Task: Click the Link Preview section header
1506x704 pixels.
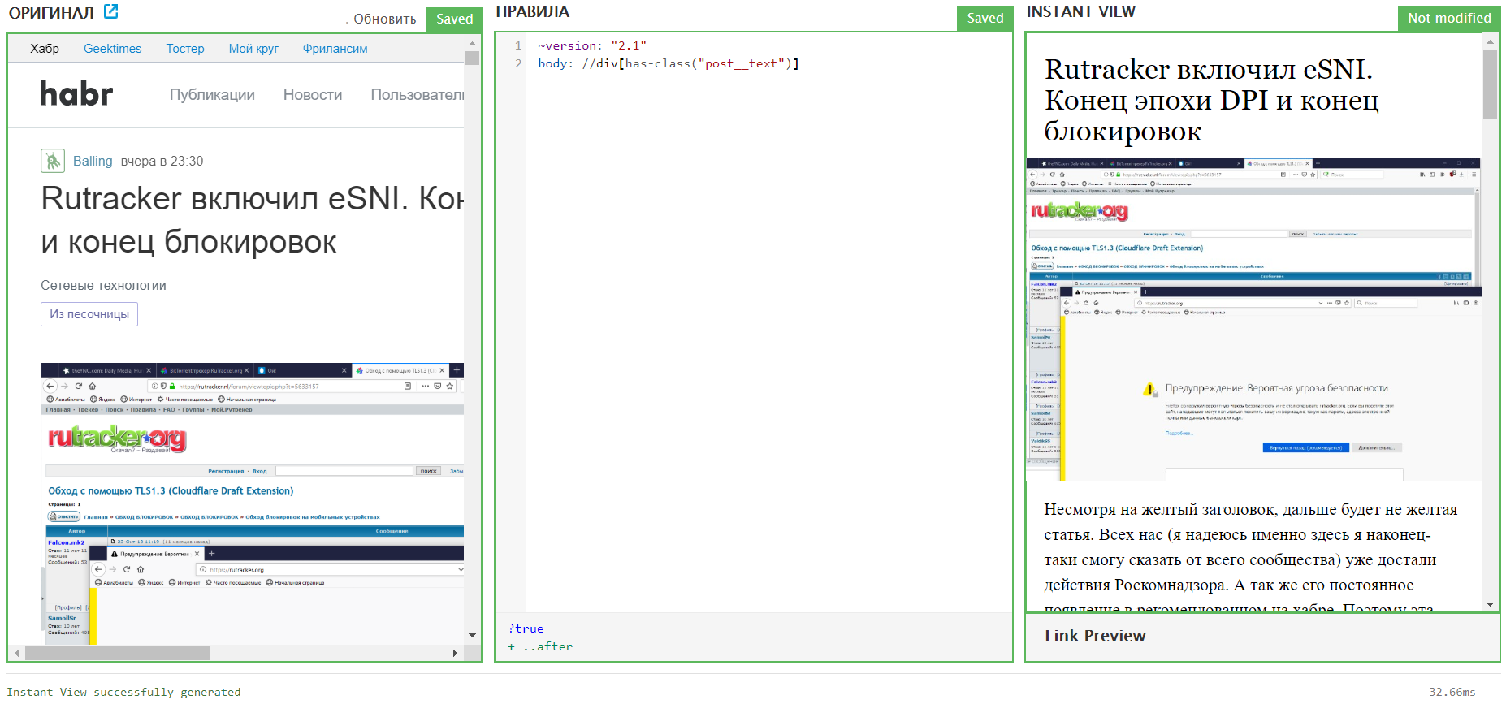Action: 1095,636
